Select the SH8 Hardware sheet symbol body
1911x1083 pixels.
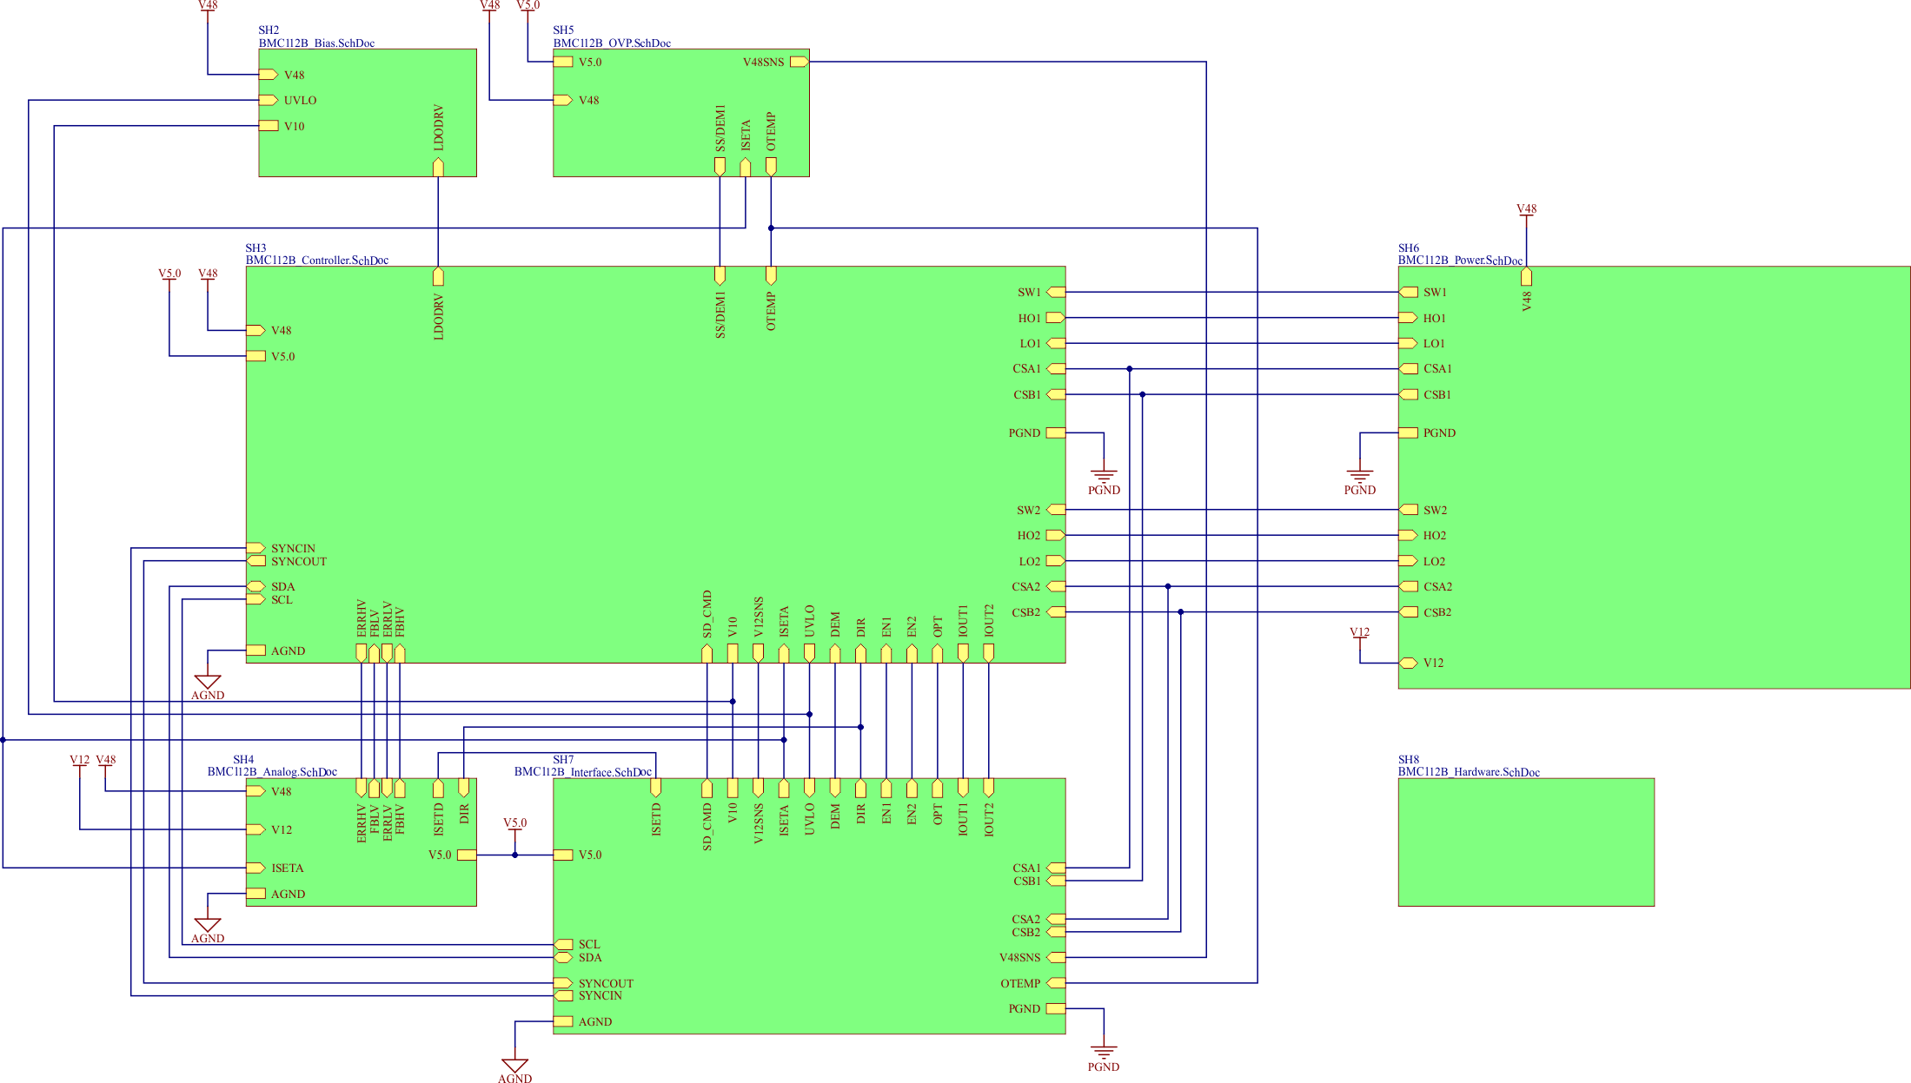point(1525,842)
